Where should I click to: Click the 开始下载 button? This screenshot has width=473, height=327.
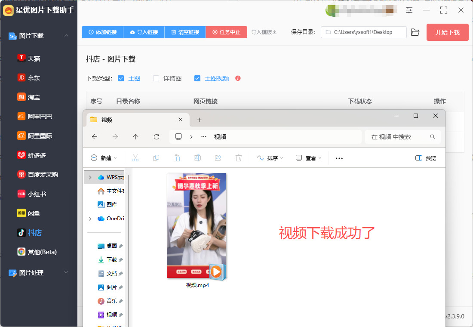447,32
